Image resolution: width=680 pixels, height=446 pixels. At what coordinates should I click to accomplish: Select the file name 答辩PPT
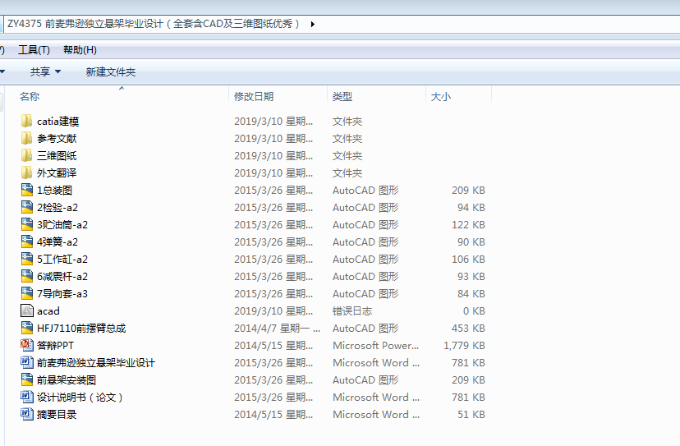coord(55,345)
